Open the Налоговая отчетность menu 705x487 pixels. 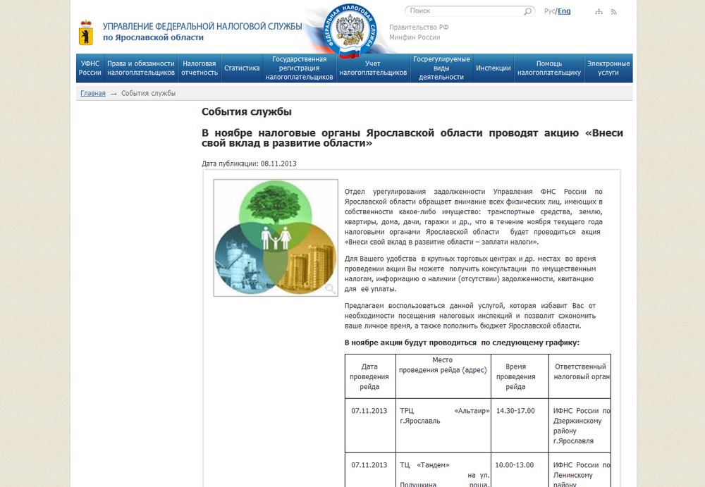[x=200, y=68]
